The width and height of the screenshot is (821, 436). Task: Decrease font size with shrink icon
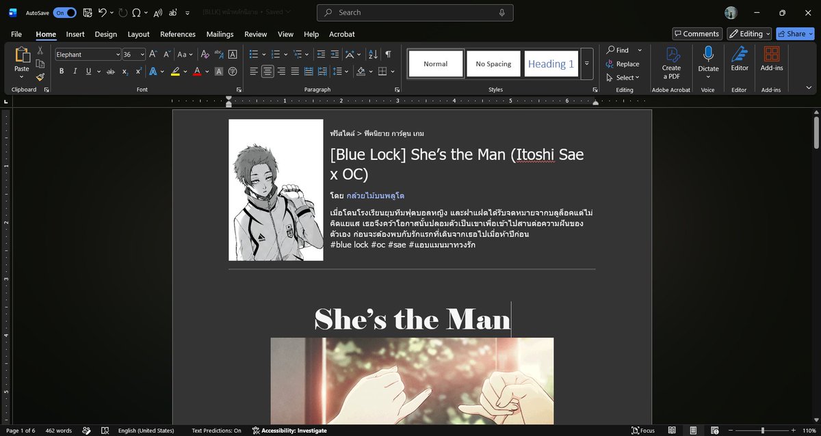pyautogui.click(x=166, y=54)
